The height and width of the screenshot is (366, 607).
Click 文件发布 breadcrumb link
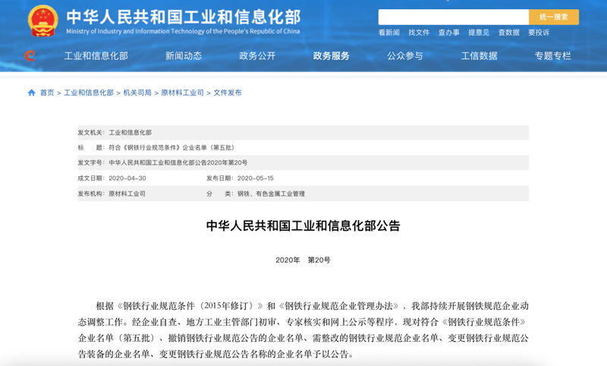coord(228,93)
